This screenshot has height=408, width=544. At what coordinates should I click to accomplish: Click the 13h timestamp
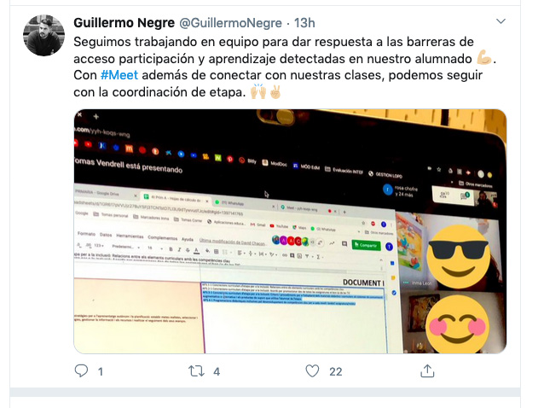click(304, 23)
